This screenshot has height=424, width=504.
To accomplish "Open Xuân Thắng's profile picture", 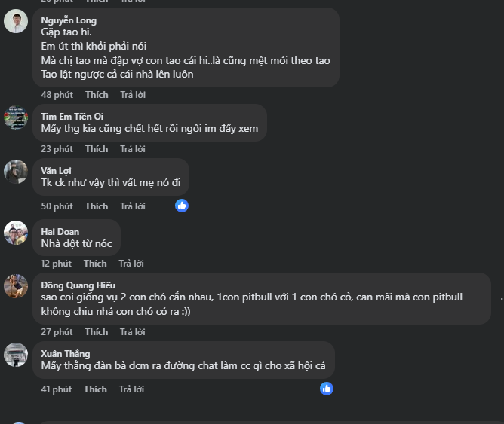I will tap(16, 355).
